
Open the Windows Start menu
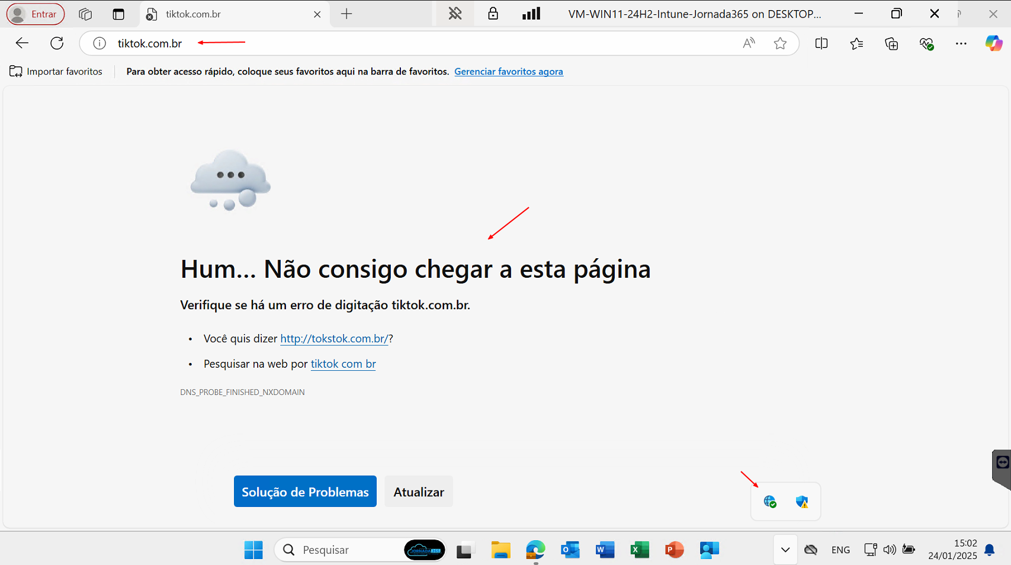(253, 550)
